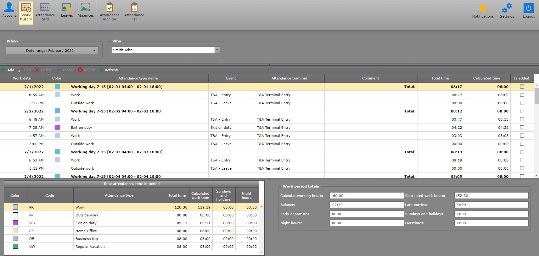The image size is (539, 256).
Task: Select the Work history tab
Action: pyautogui.click(x=26, y=13)
